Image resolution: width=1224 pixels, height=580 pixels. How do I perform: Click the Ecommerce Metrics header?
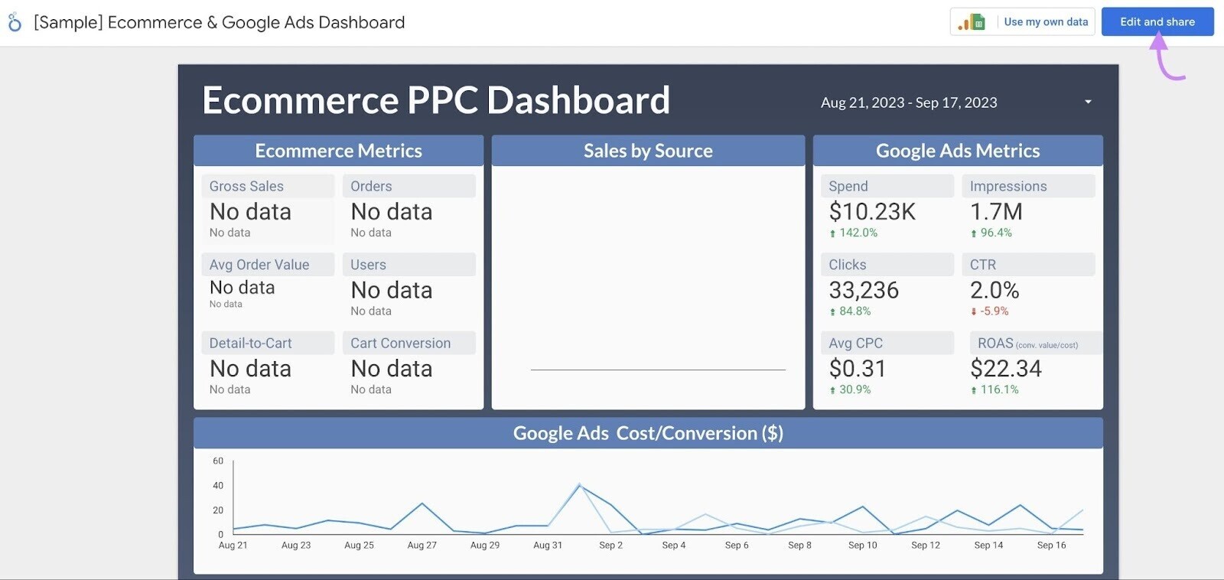pos(339,151)
